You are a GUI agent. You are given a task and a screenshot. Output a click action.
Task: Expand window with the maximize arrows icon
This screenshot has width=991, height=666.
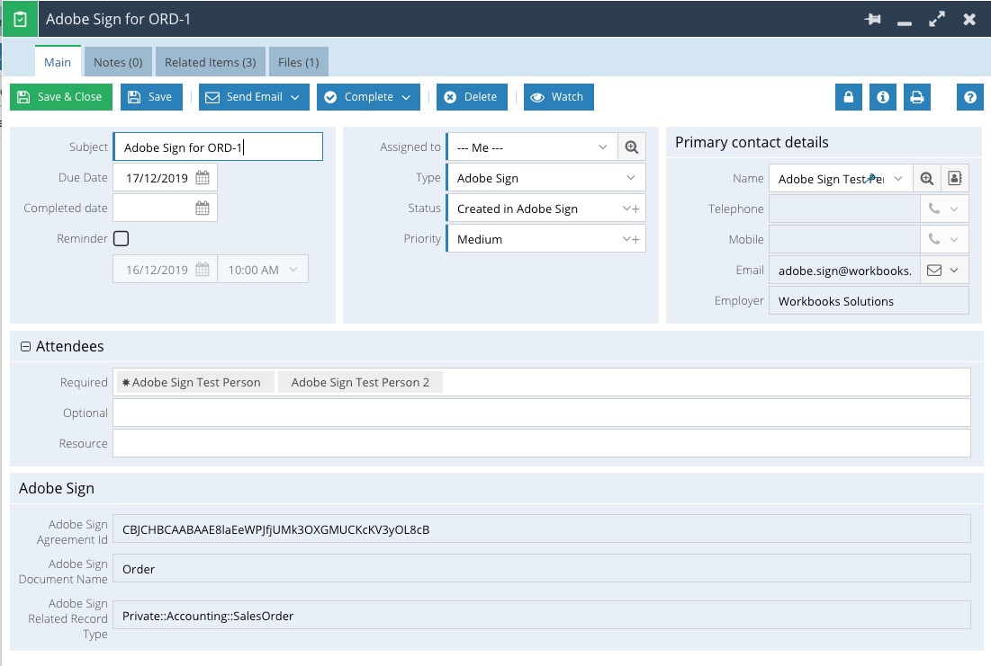pyautogui.click(x=937, y=19)
